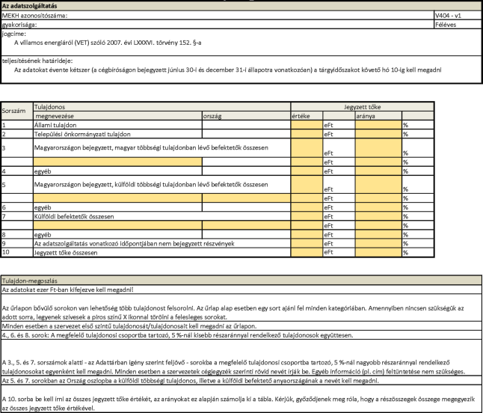
Task: Click the 'Tulajdon-megoszlás' notes header
Action: coord(241,281)
